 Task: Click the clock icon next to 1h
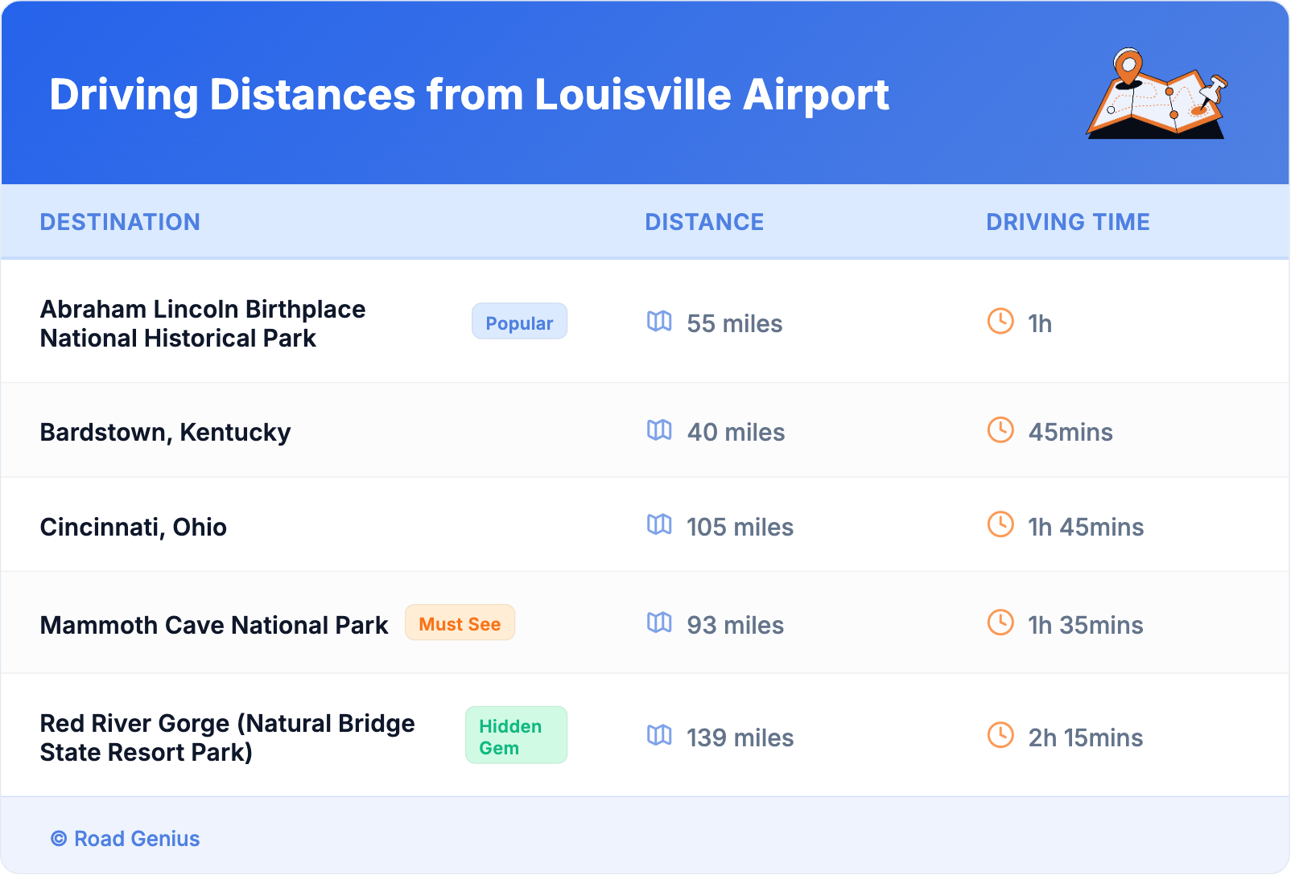(1000, 322)
